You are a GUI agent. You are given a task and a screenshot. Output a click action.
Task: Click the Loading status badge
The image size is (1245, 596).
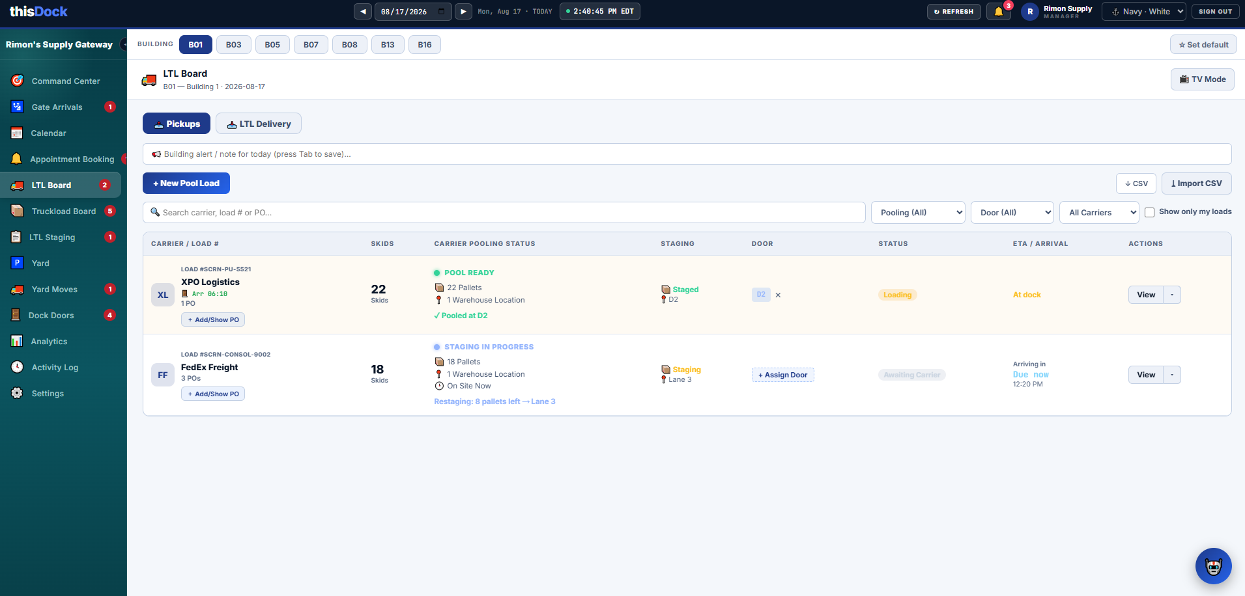coord(898,295)
